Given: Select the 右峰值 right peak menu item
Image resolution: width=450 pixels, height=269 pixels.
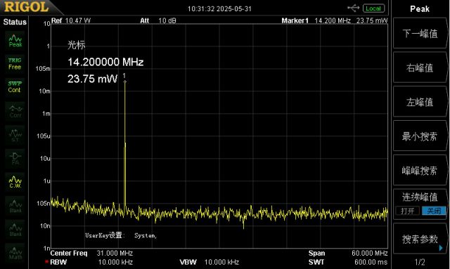Looking at the screenshot, I should coord(420,67).
